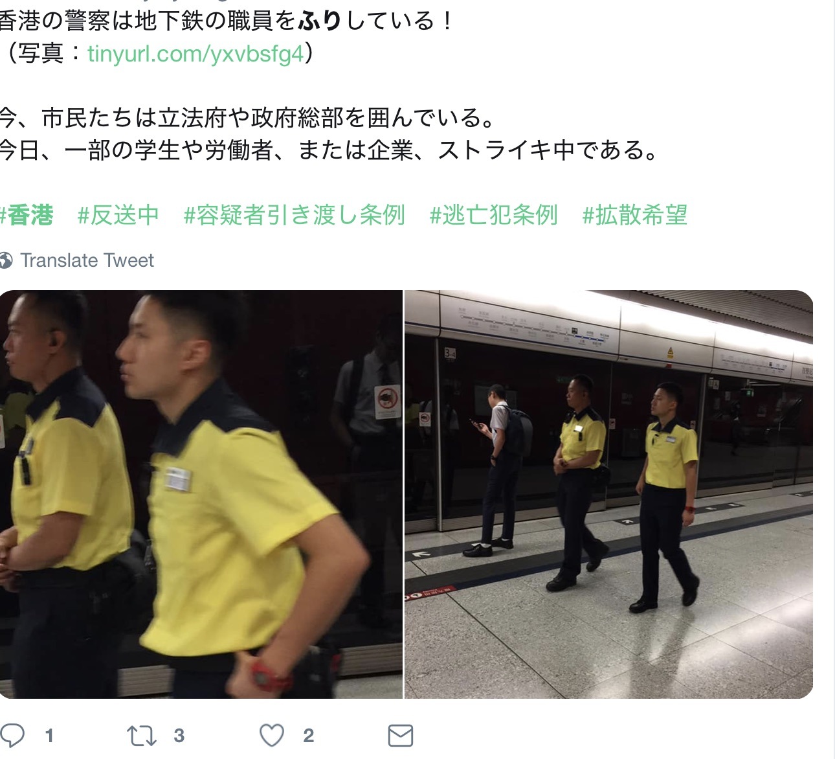Click the tweet line about ストライキ中
The image size is (835, 759).
point(329,150)
